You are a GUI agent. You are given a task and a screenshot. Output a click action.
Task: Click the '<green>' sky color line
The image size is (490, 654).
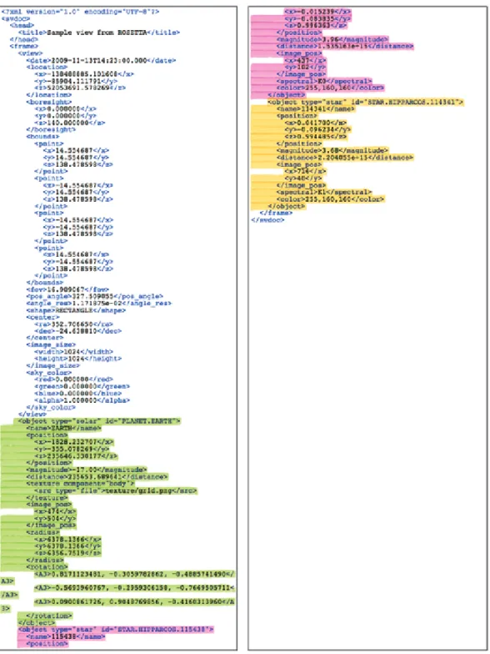pos(82,386)
